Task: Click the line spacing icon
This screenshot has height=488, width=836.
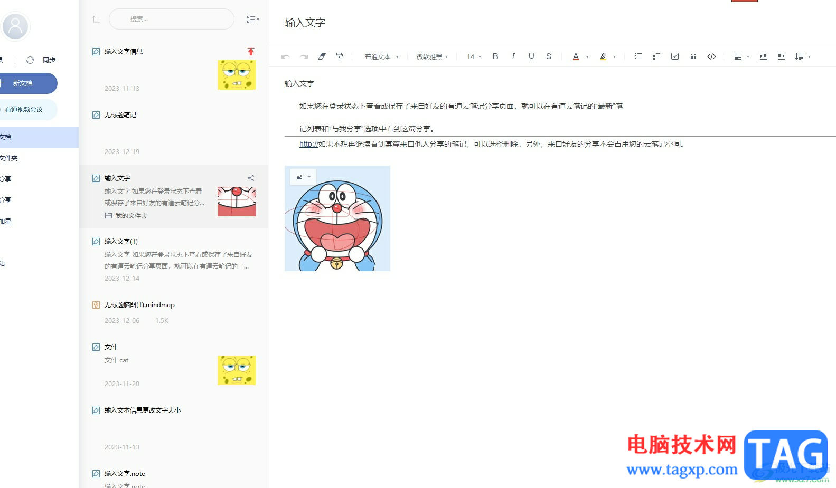Action: pos(799,56)
